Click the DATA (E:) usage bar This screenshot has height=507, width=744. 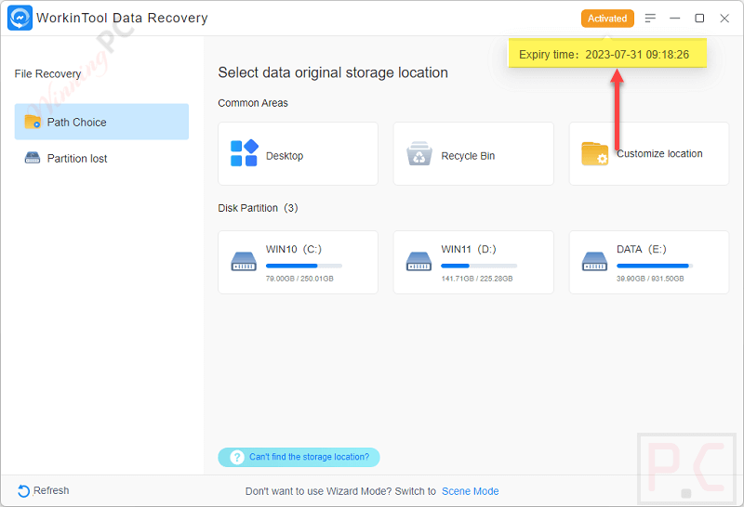(655, 266)
